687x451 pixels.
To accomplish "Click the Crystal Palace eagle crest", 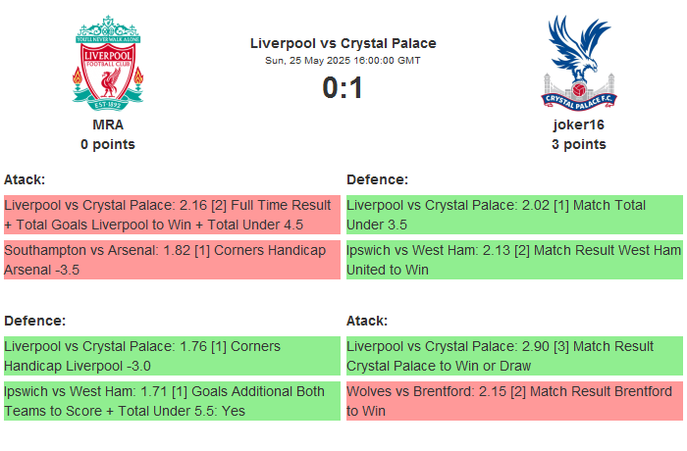I will coord(578,62).
